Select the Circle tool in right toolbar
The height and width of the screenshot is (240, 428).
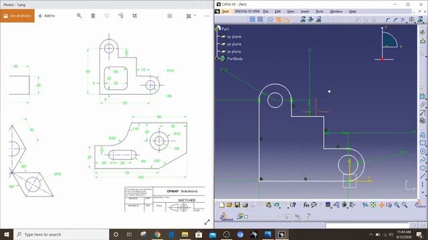423,151
